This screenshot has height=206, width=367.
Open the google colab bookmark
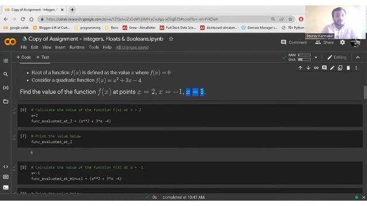16,28
